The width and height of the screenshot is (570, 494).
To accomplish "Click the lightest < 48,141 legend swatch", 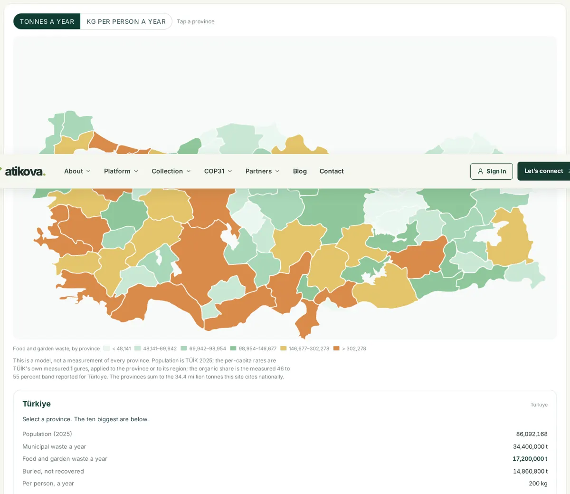I will [x=106, y=349].
